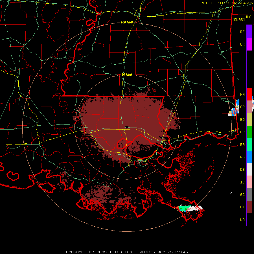Click the RF legend label
Image resolution: width=254 pixels, height=254 pixels.
[242, 32]
